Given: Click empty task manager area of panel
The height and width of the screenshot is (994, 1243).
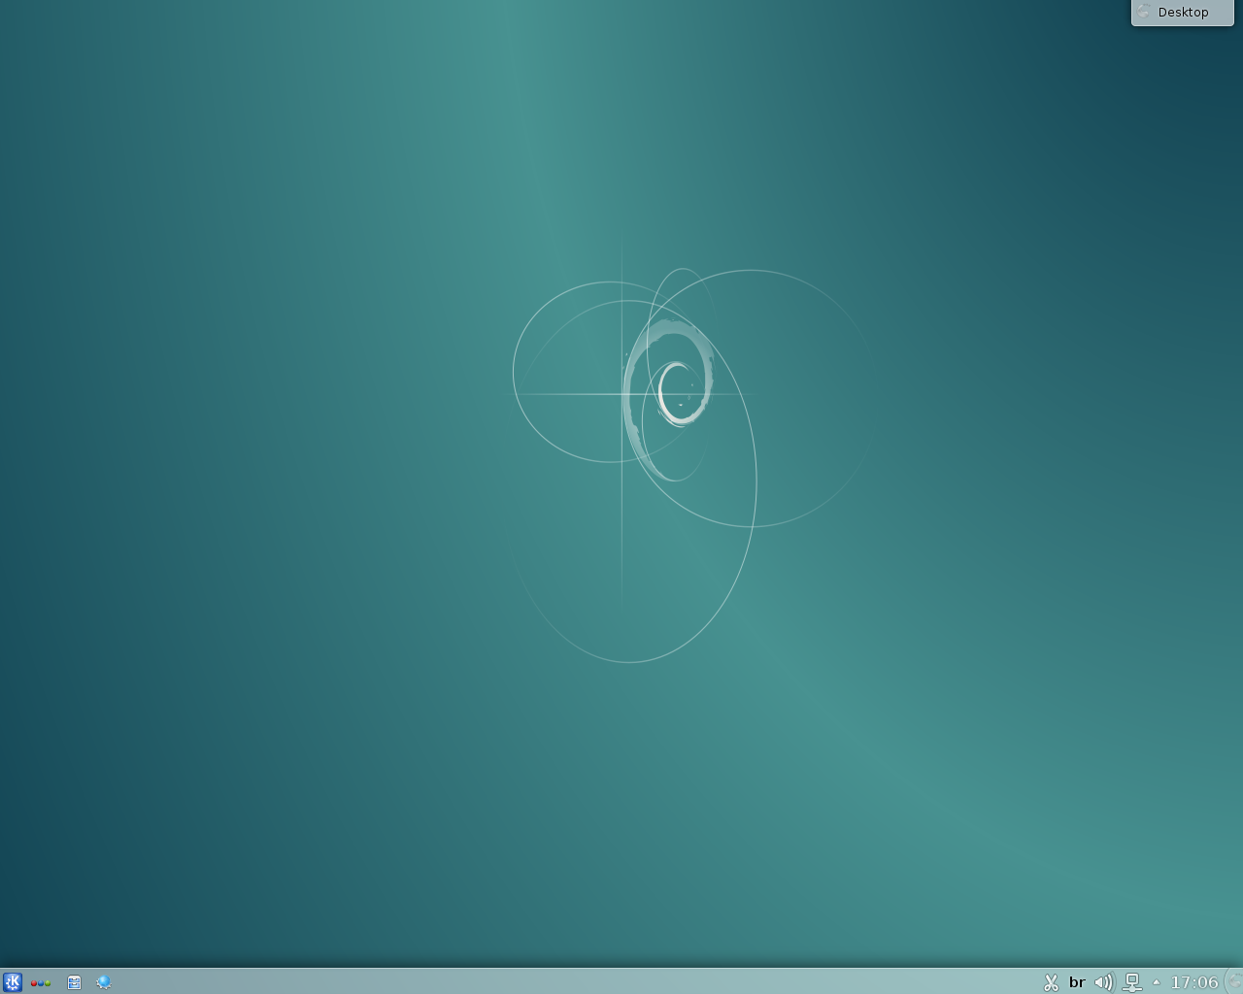Looking at the screenshot, I should coord(486,982).
